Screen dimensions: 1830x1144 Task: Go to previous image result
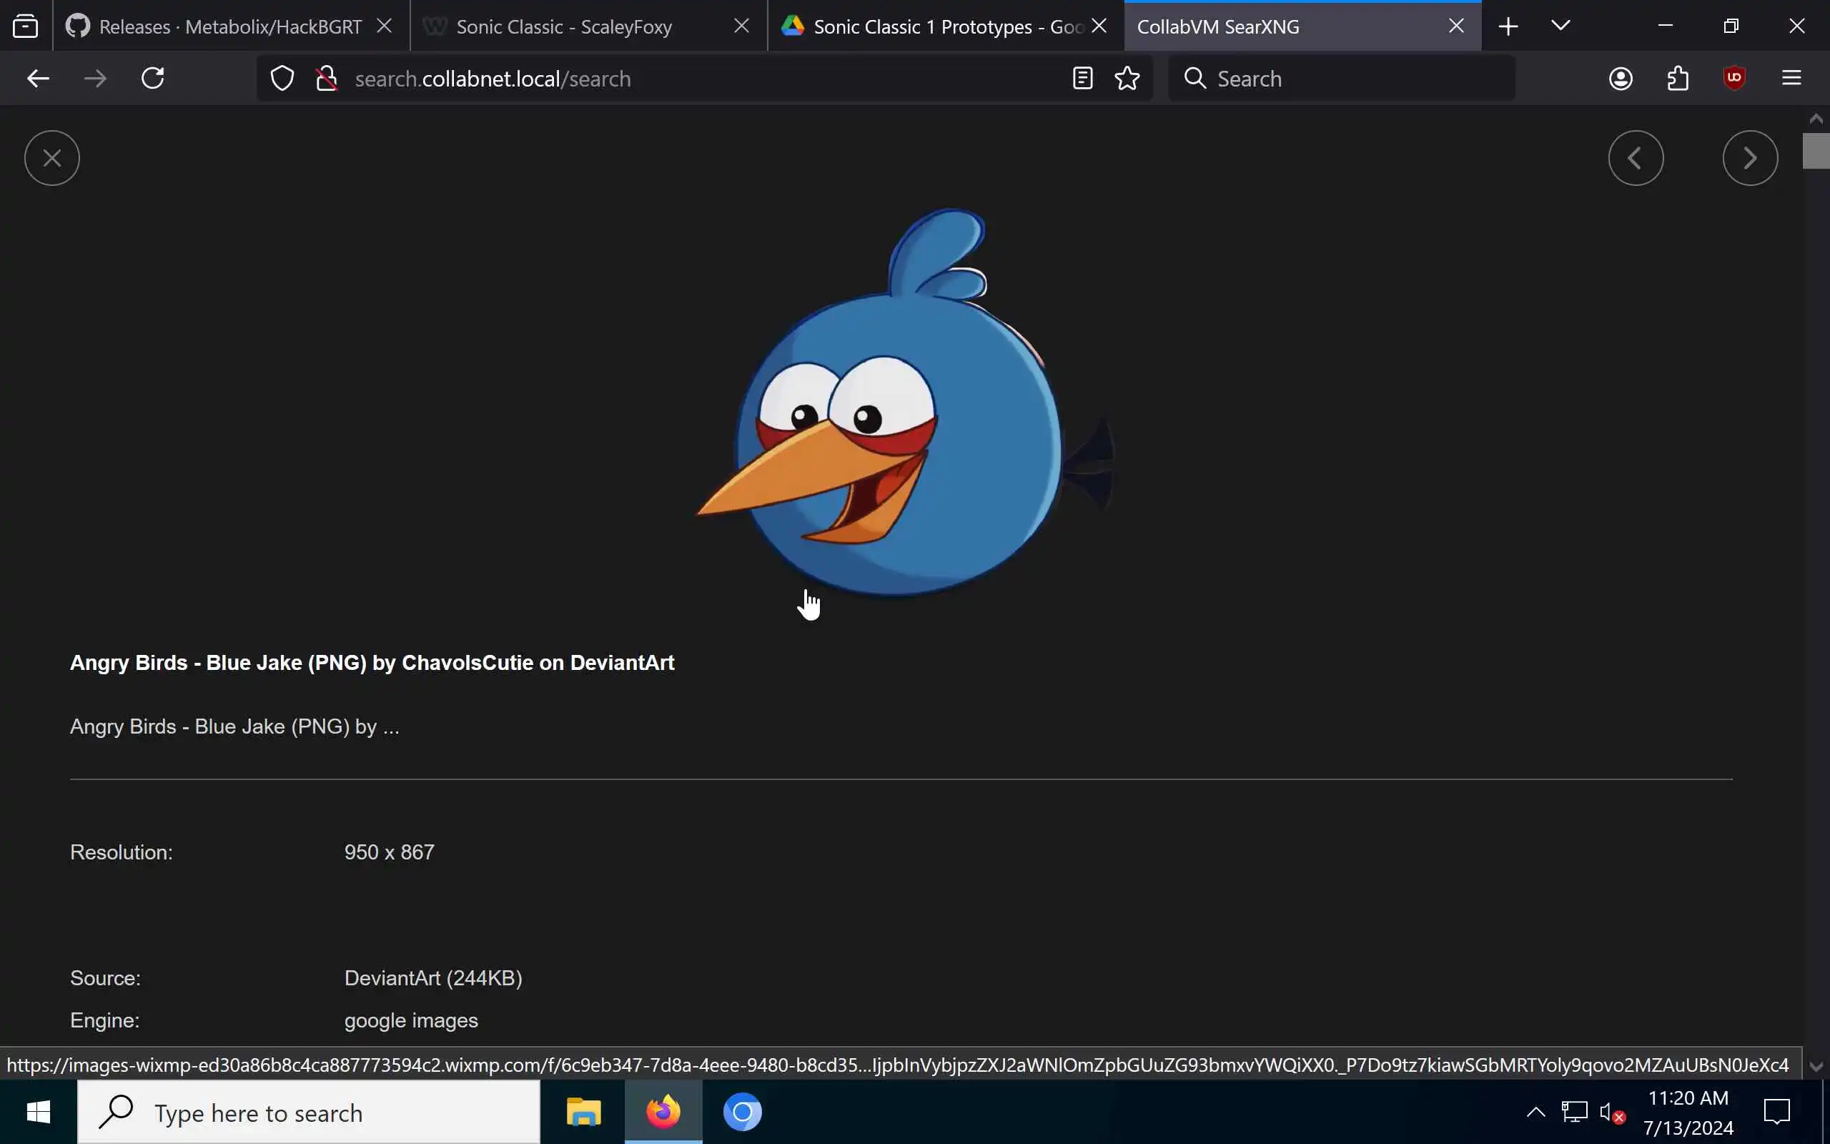point(1635,158)
